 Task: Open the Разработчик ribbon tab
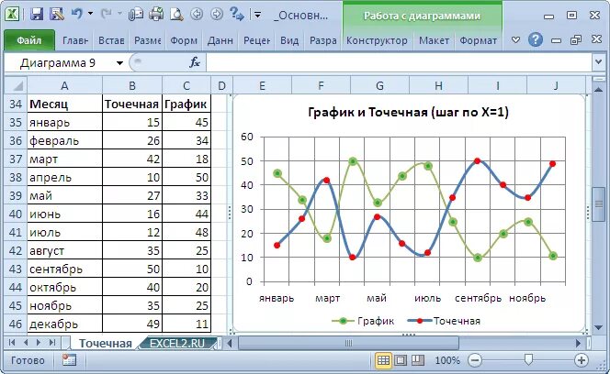pos(322,40)
